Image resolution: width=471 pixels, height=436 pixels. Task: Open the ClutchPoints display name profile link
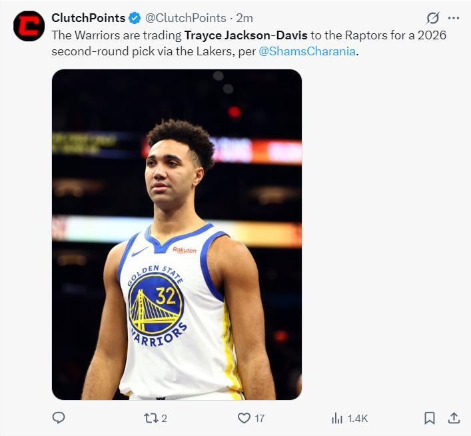pyautogui.click(x=89, y=18)
